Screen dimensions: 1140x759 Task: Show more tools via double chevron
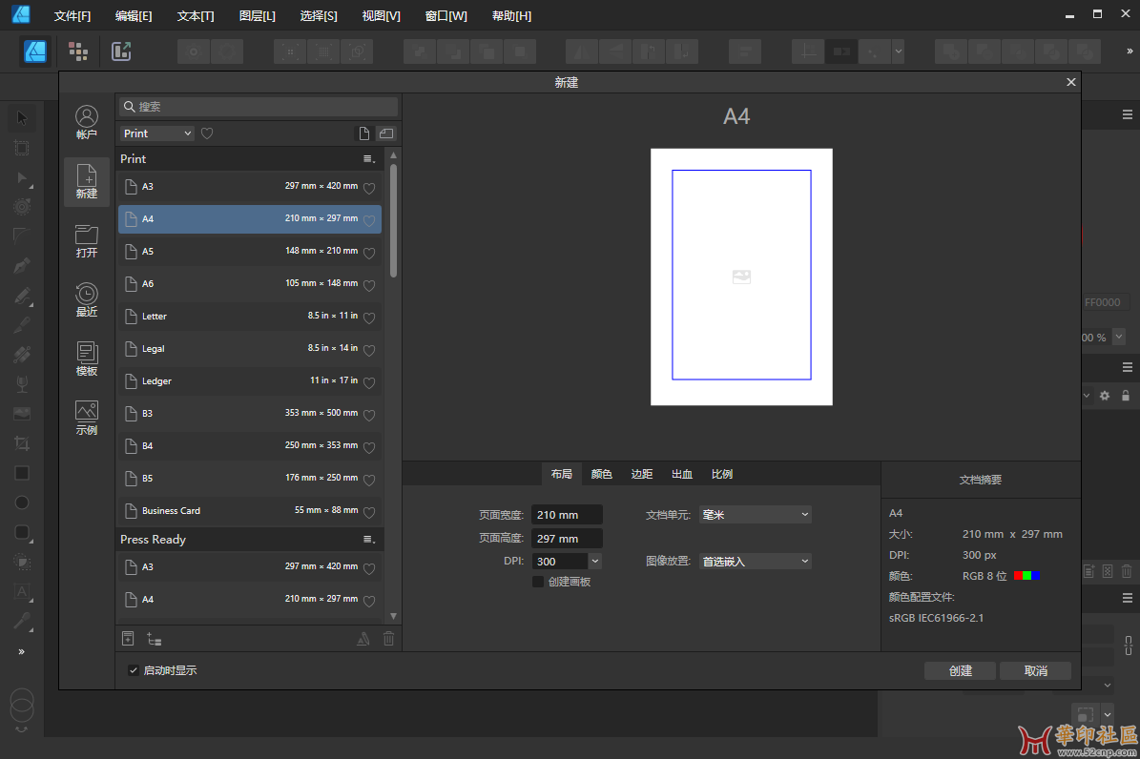(x=22, y=652)
